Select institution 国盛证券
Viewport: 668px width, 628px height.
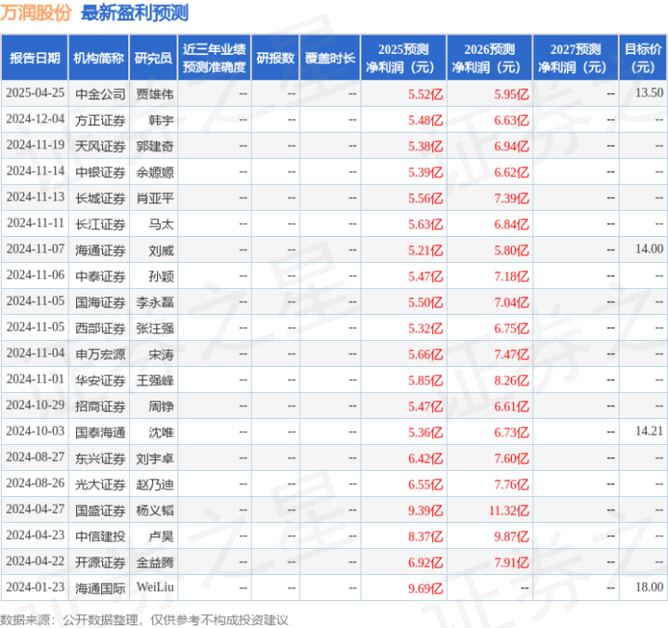pos(100,511)
